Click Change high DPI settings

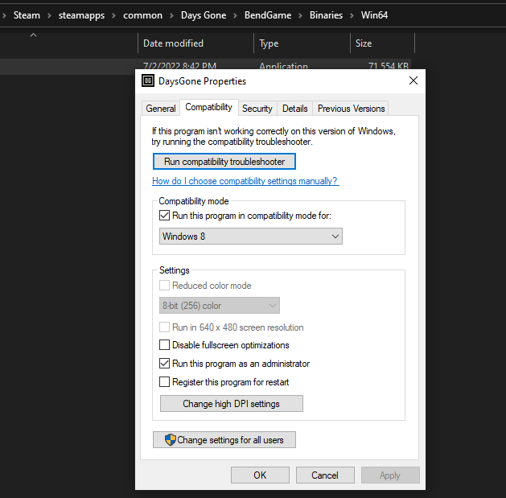[x=231, y=403]
